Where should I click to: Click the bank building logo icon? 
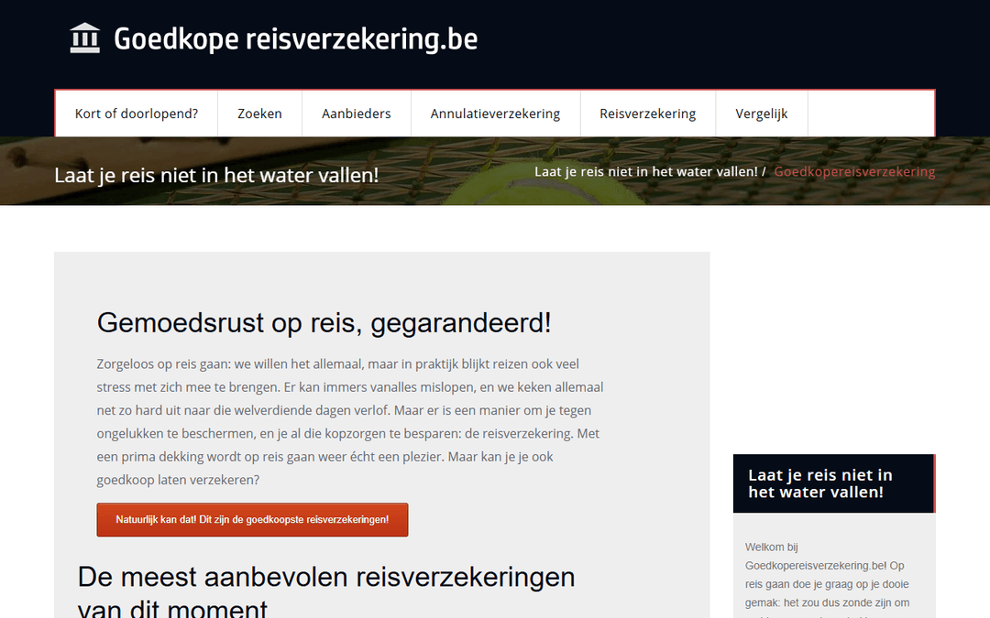point(84,38)
